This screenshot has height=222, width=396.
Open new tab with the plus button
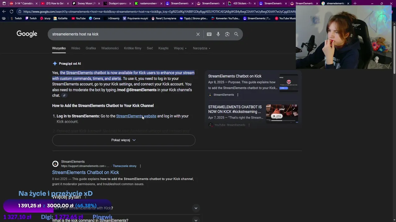[355, 3]
